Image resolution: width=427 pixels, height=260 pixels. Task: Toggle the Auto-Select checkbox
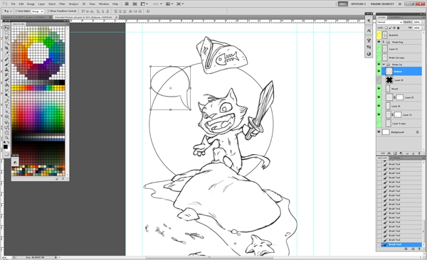click(16, 11)
